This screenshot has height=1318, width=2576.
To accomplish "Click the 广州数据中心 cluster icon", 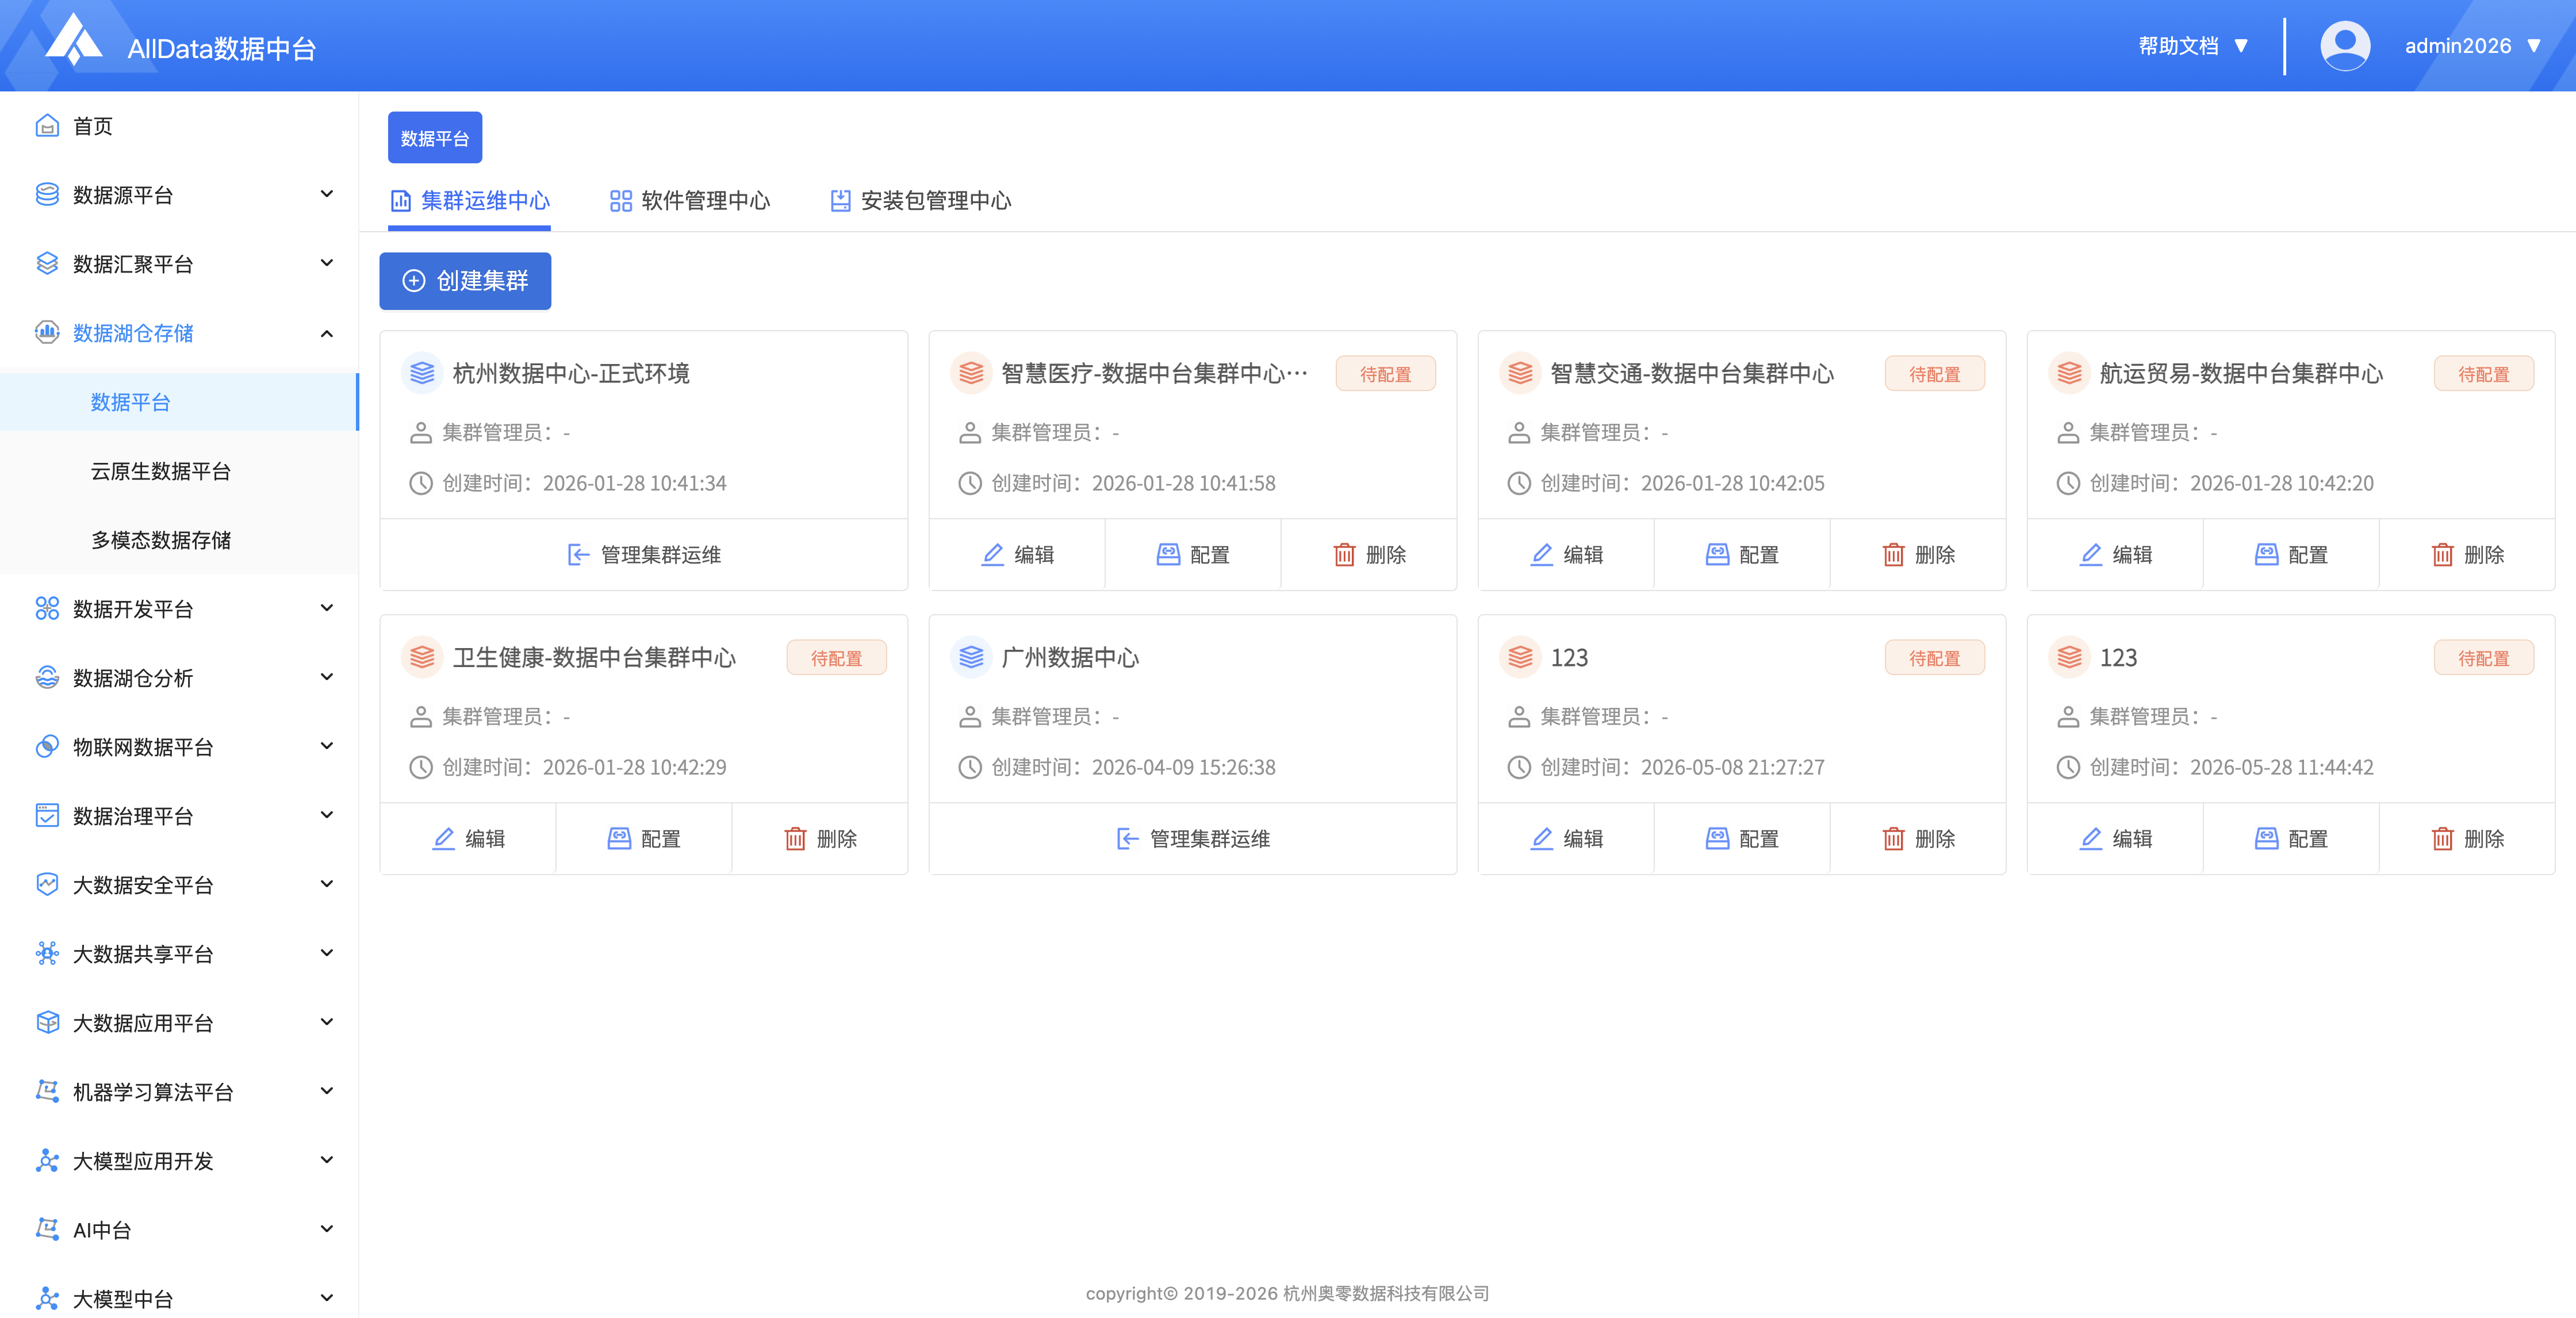I will click(971, 657).
